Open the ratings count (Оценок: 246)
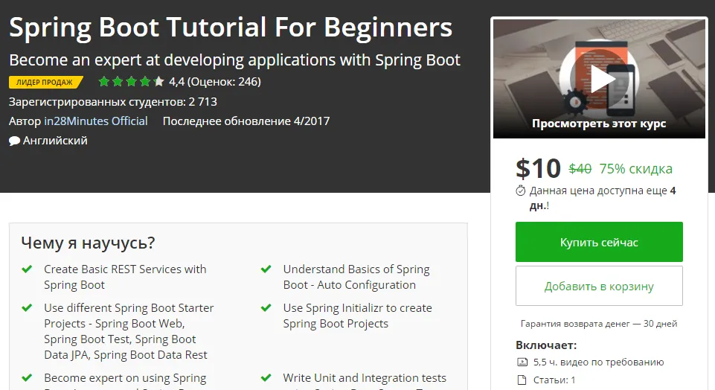Image resolution: width=715 pixels, height=390 pixels. 223,82
